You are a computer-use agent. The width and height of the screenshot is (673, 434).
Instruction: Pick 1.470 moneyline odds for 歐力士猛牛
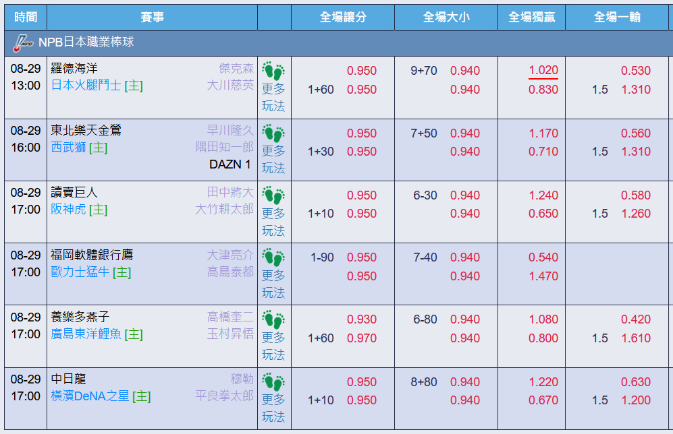click(543, 276)
